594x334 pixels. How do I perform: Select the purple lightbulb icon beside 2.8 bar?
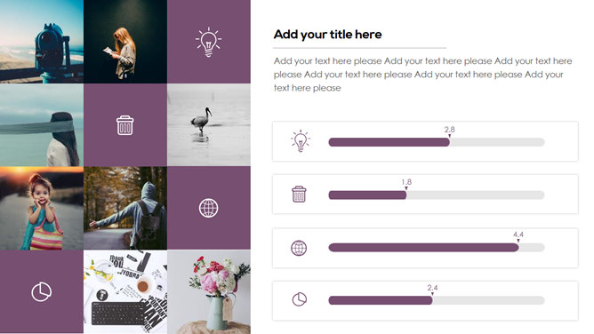tap(301, 140)
